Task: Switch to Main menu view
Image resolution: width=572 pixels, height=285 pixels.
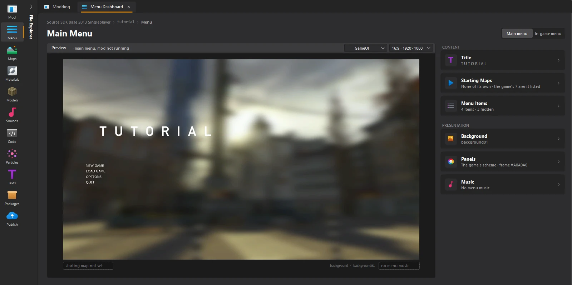Action: coord(517,34)
